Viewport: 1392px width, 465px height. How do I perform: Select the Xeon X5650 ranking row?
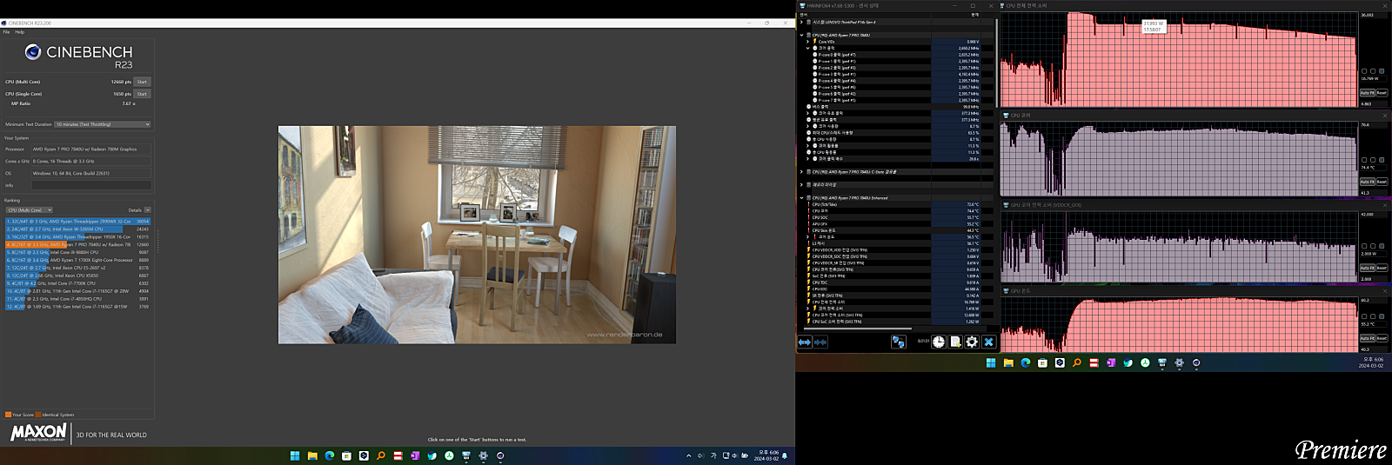click(77, 276)
